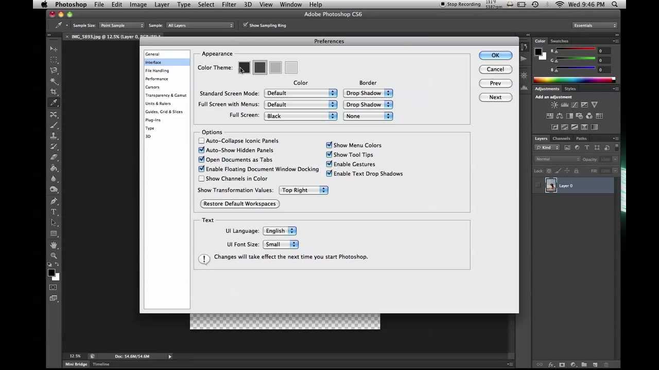Click Restore Default Workspaces button
The height and width of the screenshot is (370, 659).
(239, 203)
